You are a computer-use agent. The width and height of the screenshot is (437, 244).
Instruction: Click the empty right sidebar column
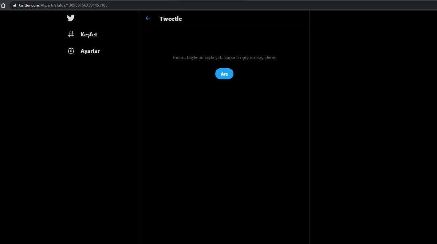tap(373, 127)
